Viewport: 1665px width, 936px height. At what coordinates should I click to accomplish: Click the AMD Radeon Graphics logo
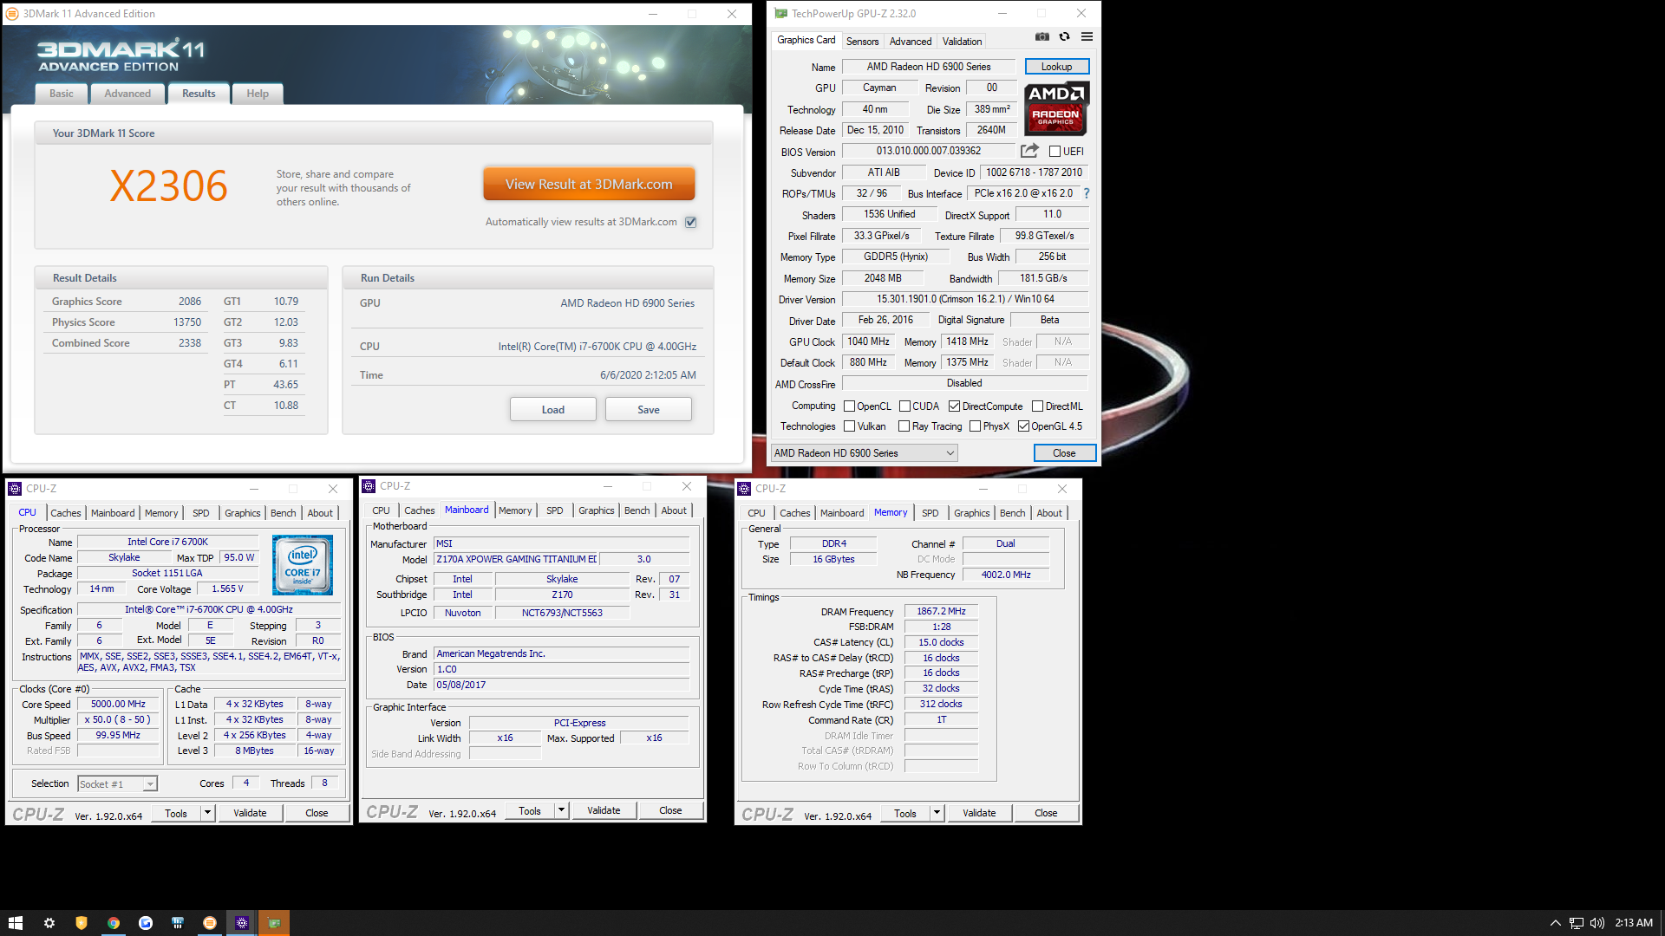(1055, 109)
